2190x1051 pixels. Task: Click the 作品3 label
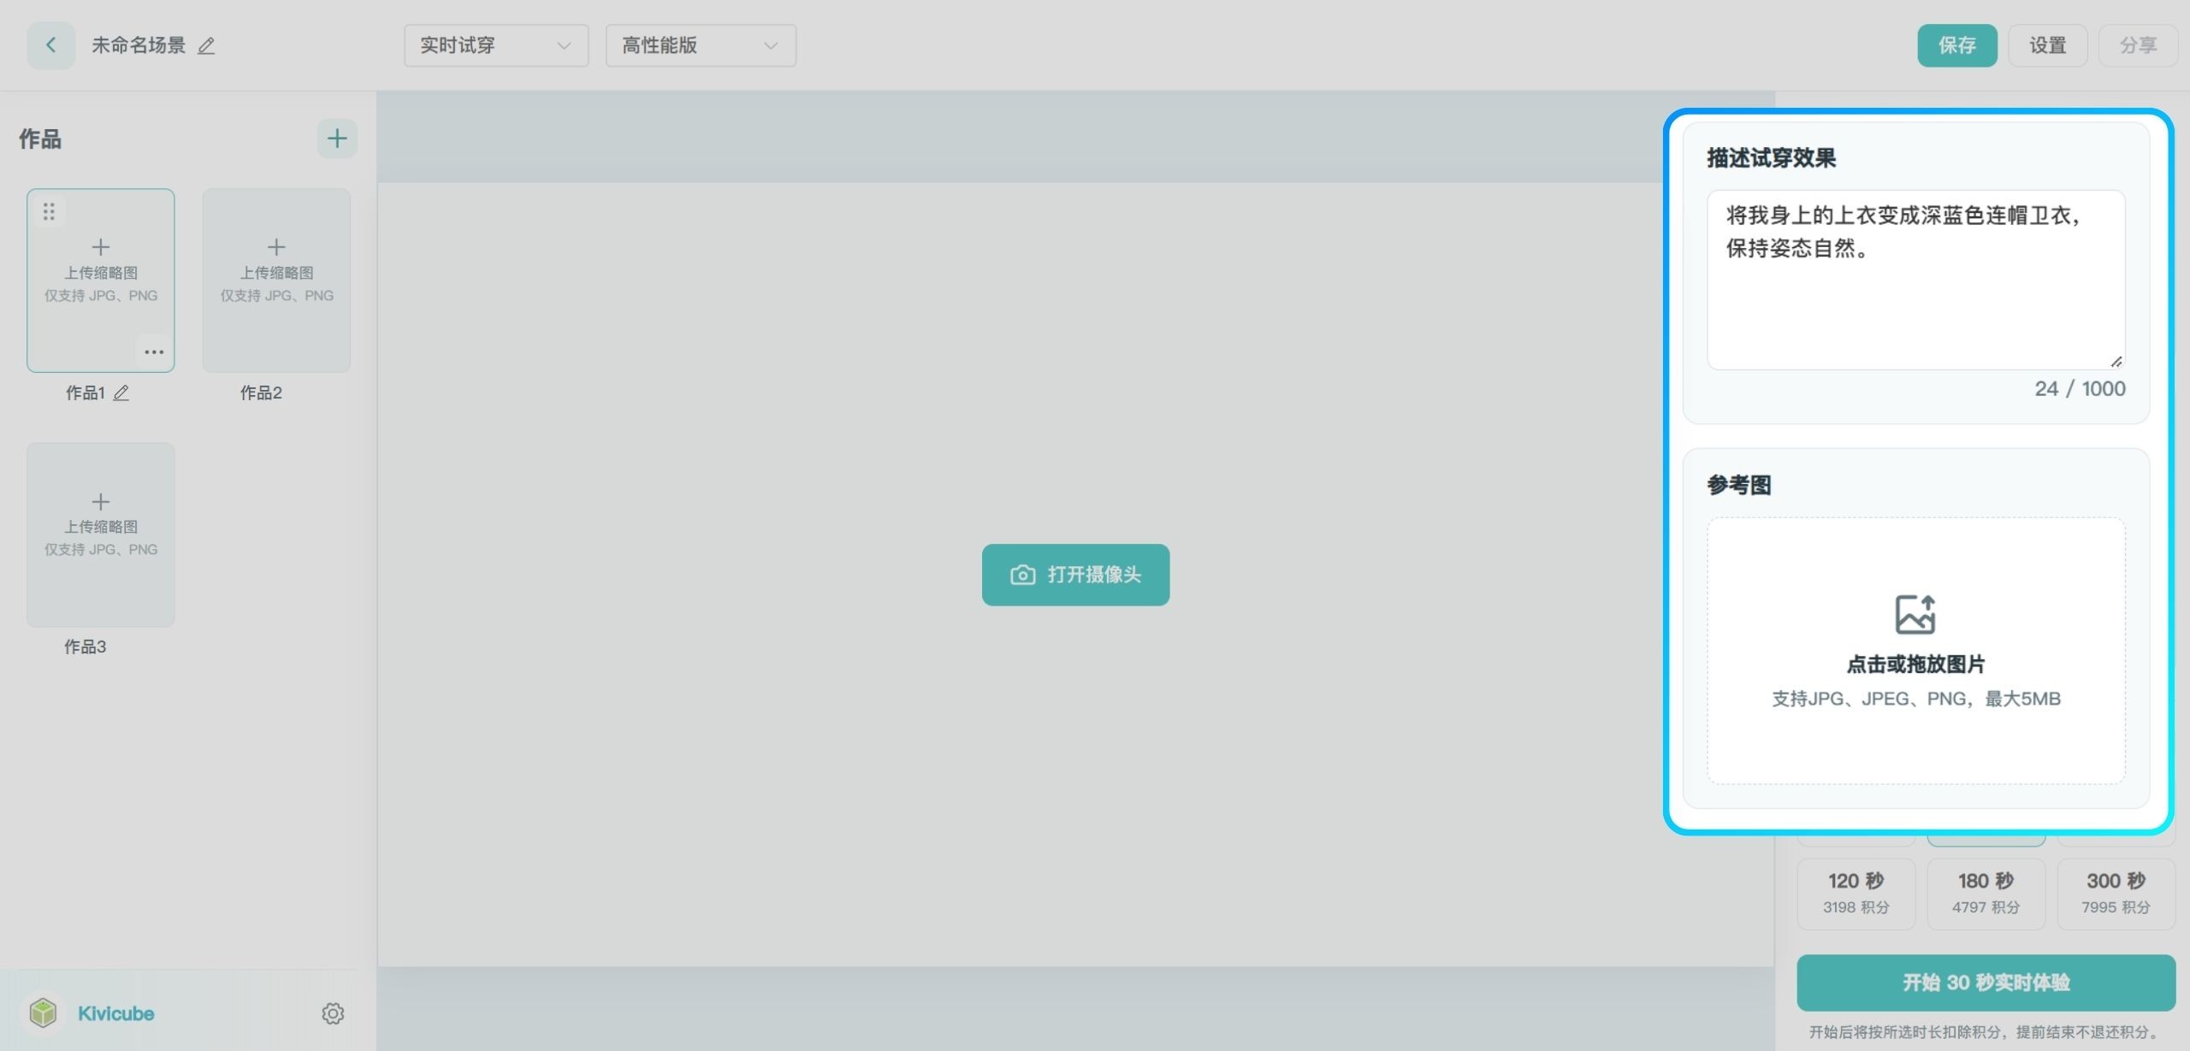point(85,647)
